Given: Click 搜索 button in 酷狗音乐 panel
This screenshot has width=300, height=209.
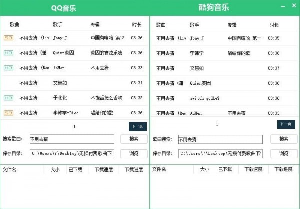Looking at the screenshot, I should [284, 139].
